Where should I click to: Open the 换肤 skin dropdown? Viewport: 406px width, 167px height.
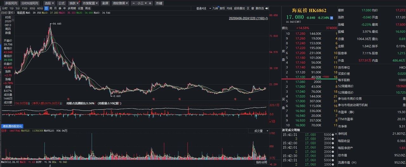coord(74,3)
